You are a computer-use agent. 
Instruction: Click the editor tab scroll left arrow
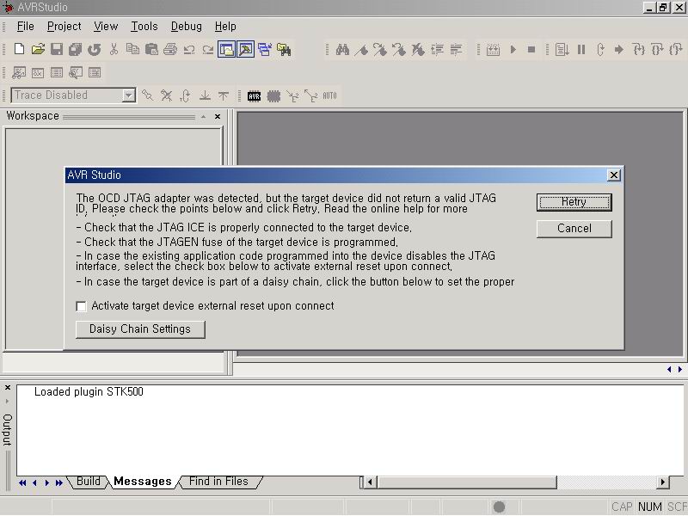point(669,370)
